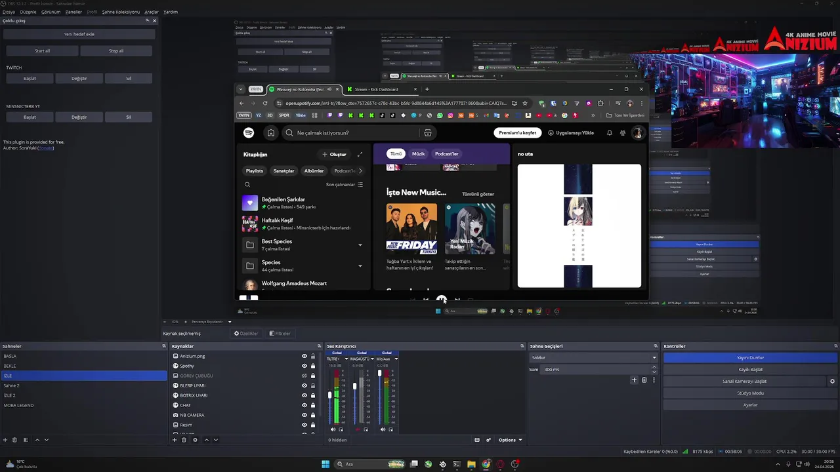Screen dimensions: 840x472
Task: Delete the scene transition with trash icon
Action: point(644,380)
